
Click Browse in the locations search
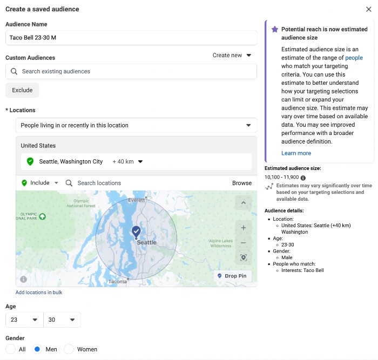click(242, 183)
